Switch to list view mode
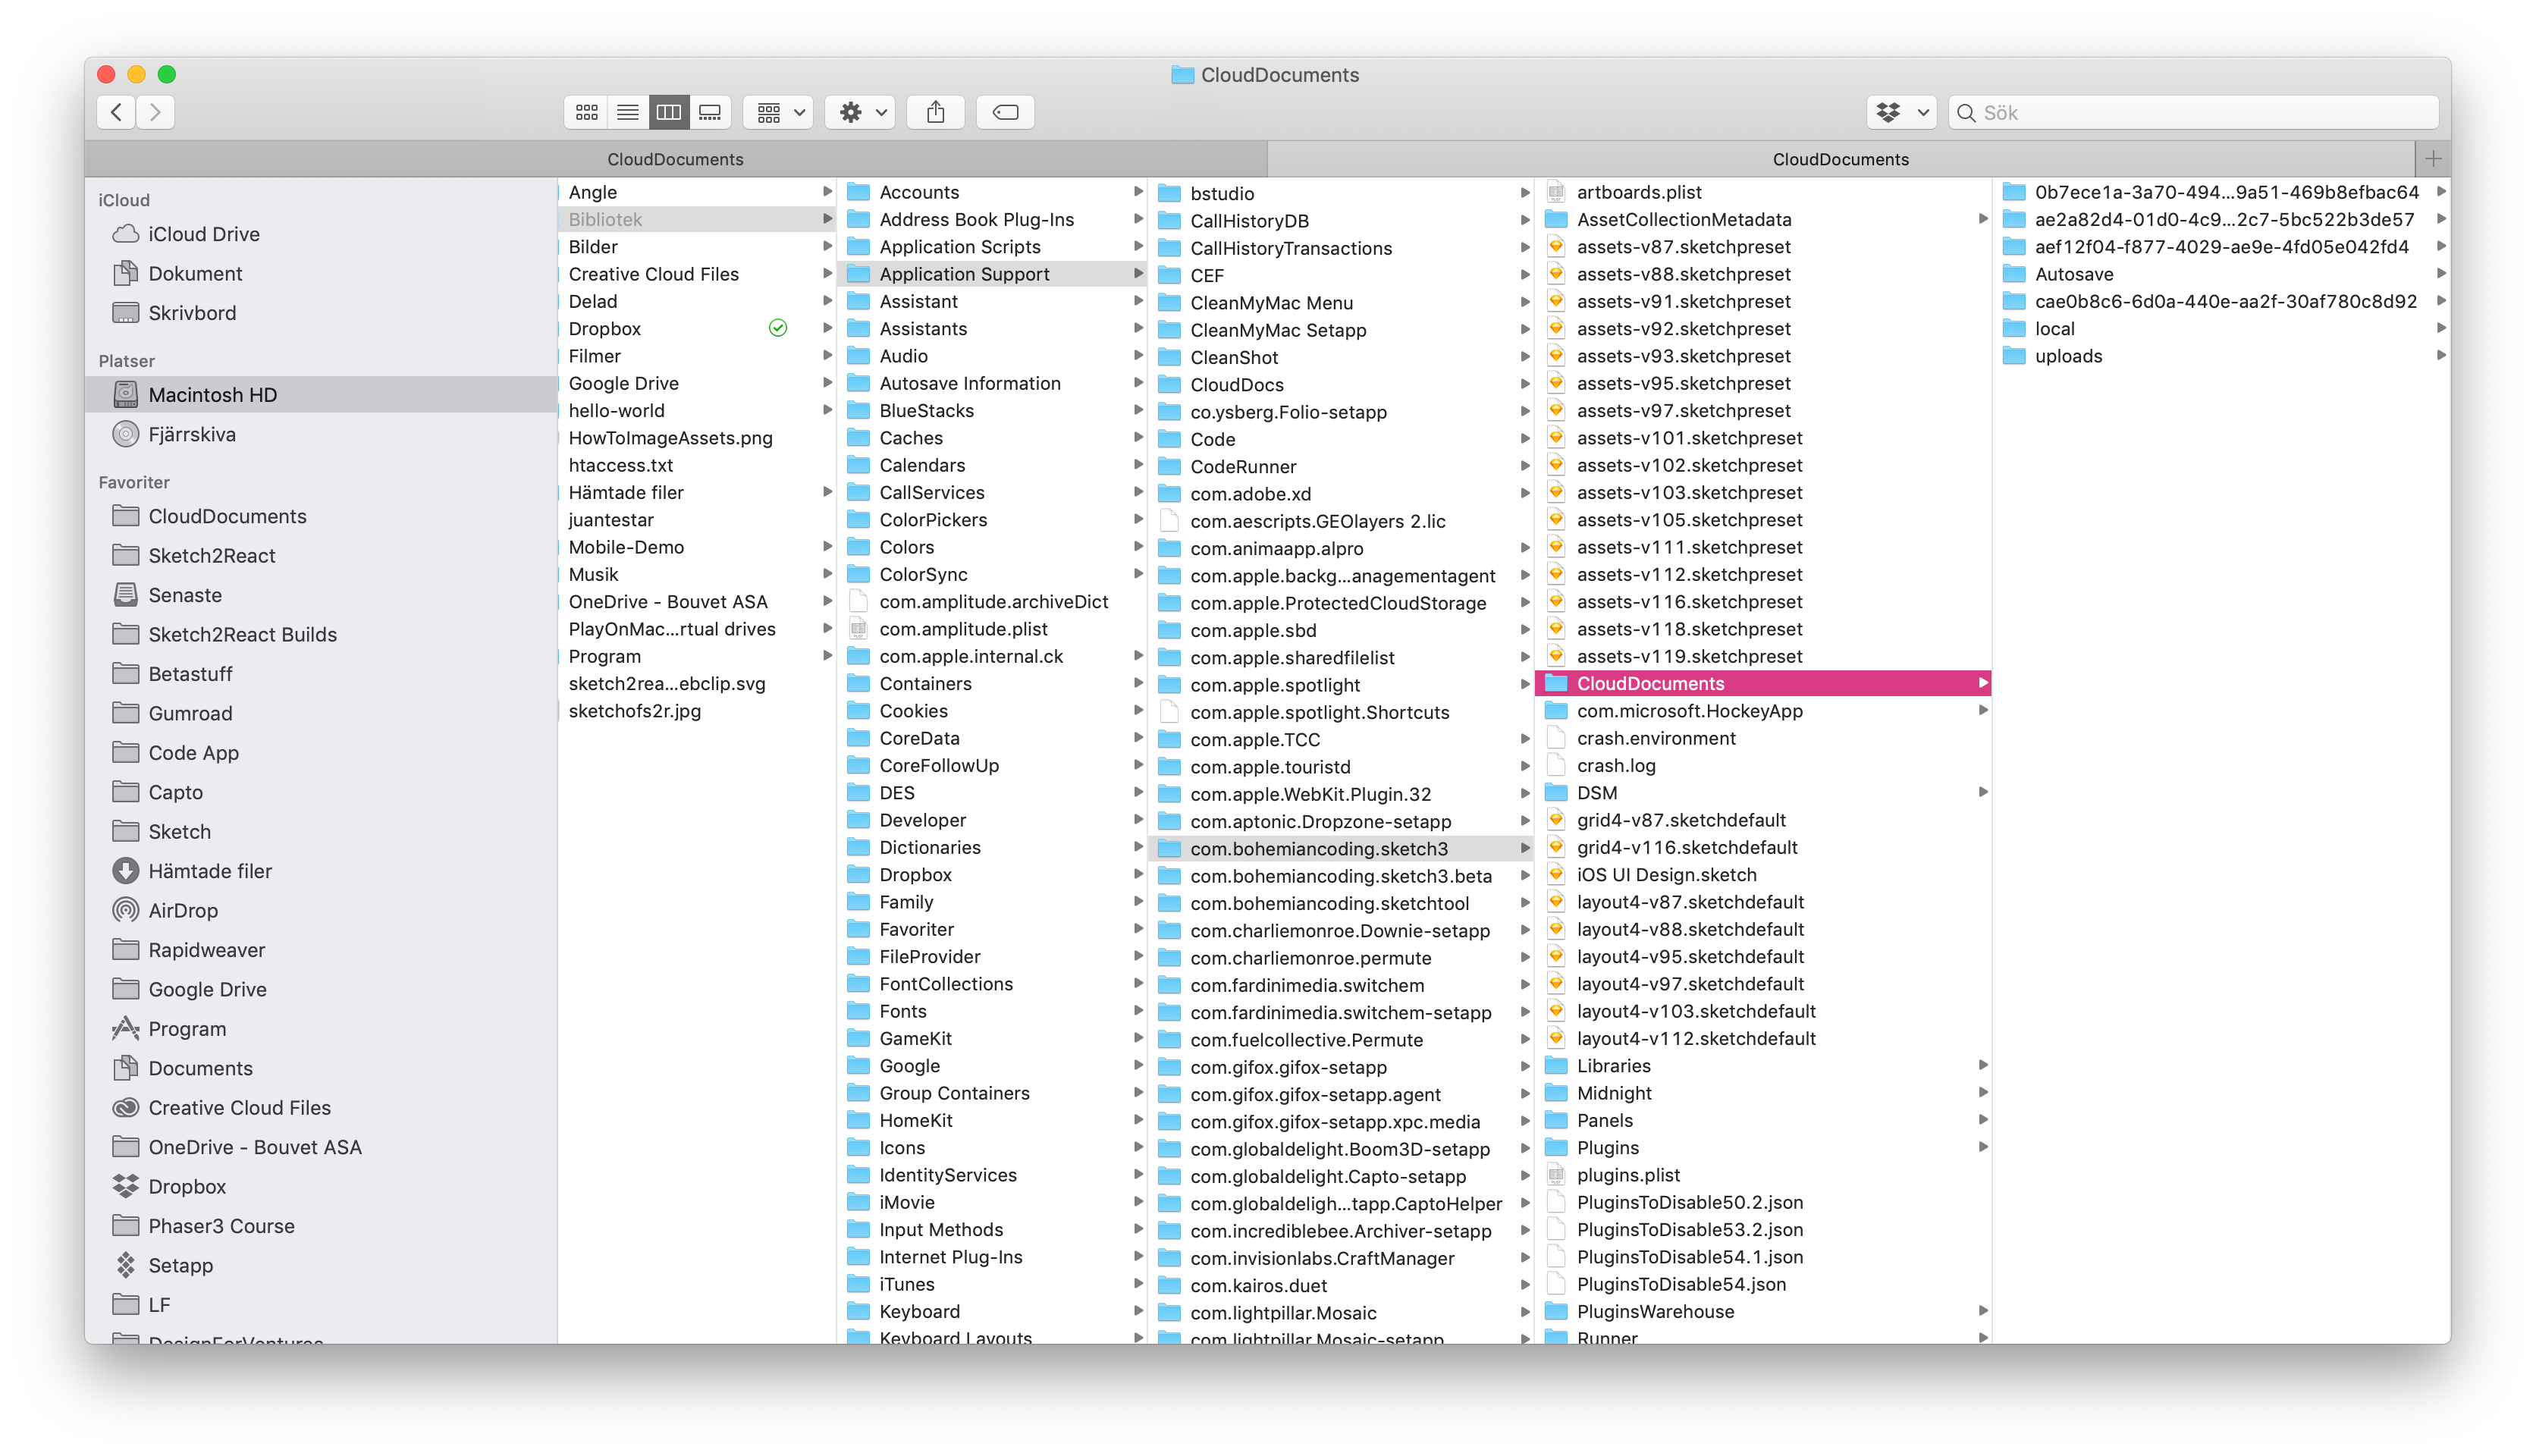2536x1456 pixels. [628, 112]
